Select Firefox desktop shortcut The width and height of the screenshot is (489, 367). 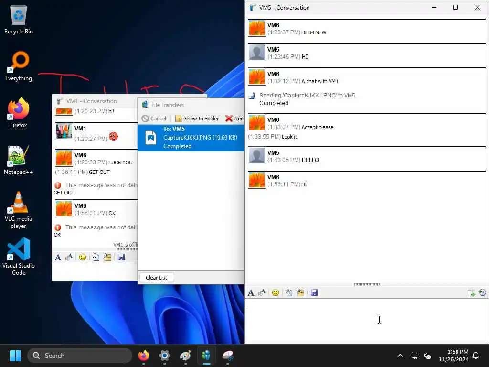point(19,113)
